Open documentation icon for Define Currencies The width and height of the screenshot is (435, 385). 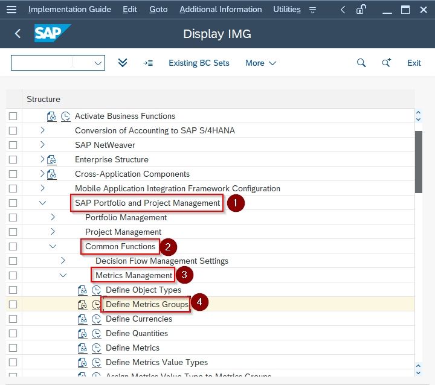[82, 319]
